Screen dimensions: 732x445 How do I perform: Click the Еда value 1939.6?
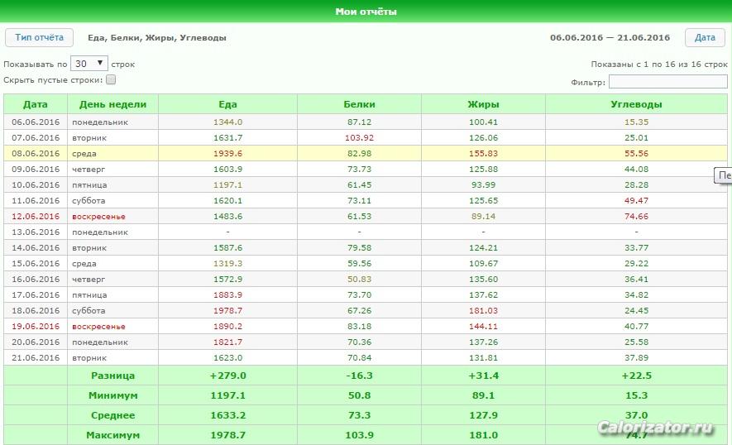[227, 153]
